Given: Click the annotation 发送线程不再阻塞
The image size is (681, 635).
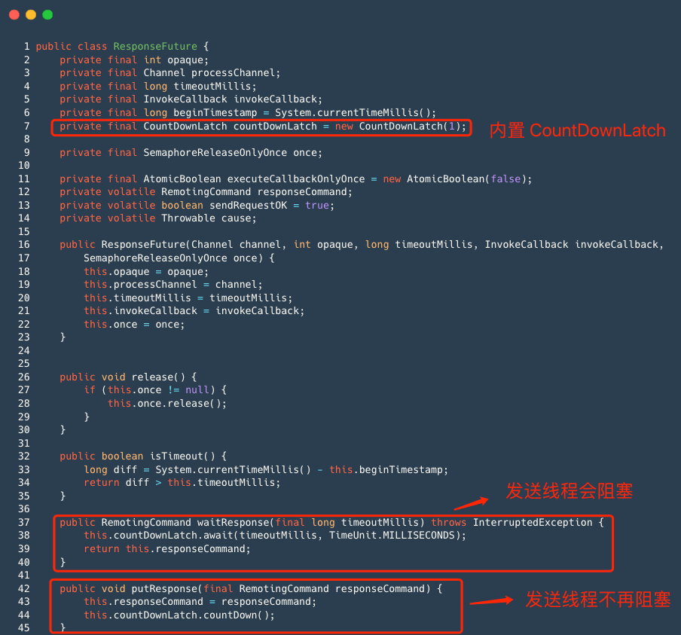Looking at the screenshot, I should pyautogui.click(x=598, y=600).
